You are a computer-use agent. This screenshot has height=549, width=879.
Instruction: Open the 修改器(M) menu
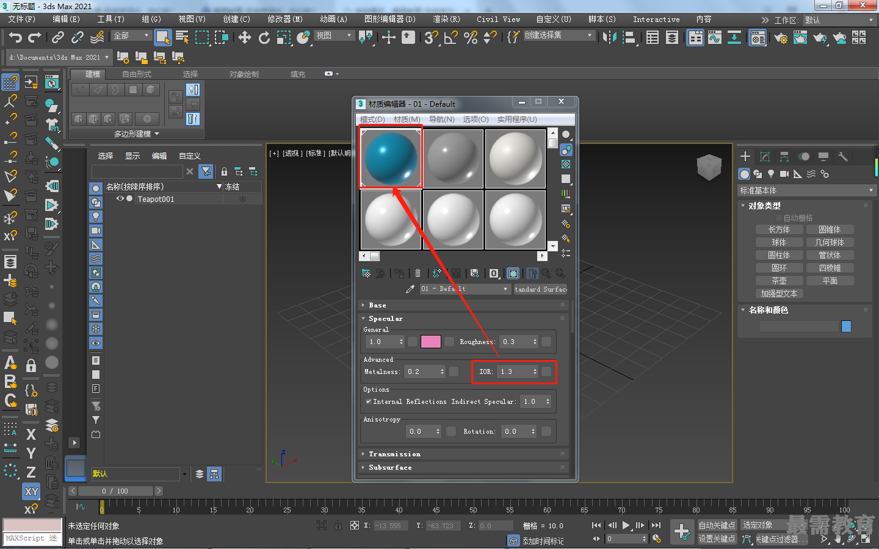coord(285,20)
